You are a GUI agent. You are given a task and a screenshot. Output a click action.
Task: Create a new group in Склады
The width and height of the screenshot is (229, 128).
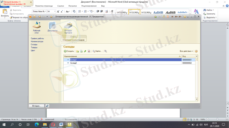pyautogui.click(x=77, y=51)
